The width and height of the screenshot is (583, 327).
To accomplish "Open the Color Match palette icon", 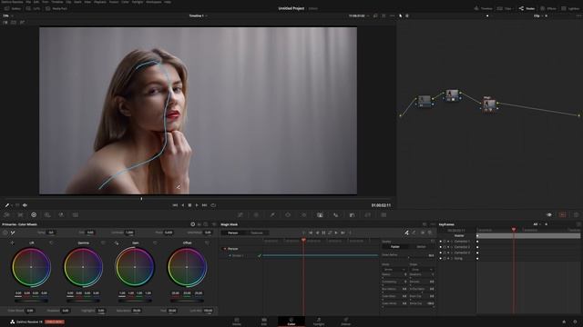I will [x=20, y=214].
